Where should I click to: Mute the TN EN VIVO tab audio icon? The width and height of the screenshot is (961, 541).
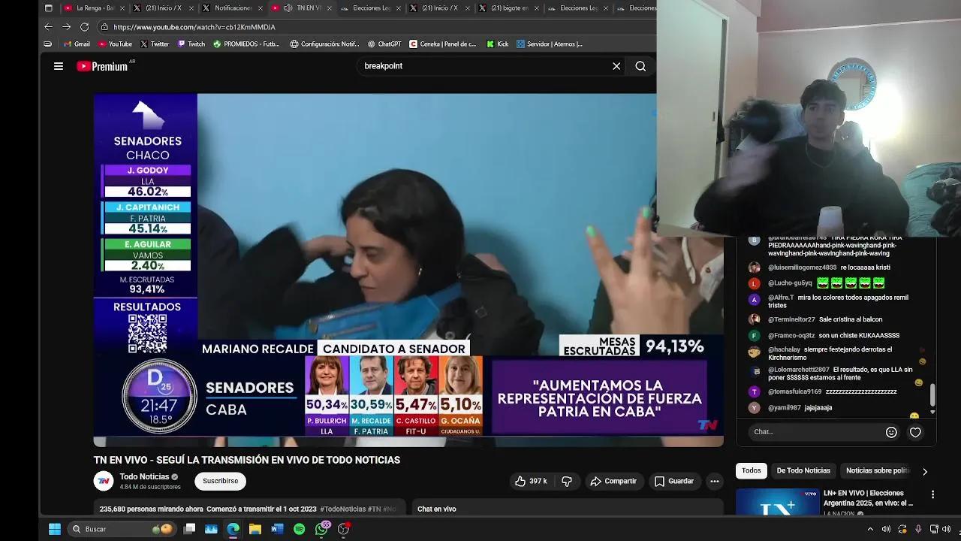pos(288,8)
